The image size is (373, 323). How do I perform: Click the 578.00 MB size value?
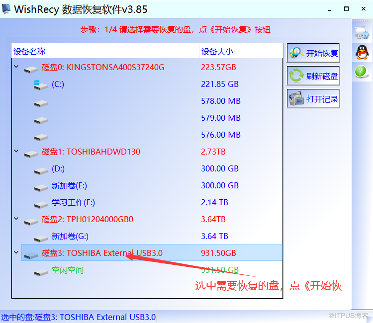click(221, 101)
